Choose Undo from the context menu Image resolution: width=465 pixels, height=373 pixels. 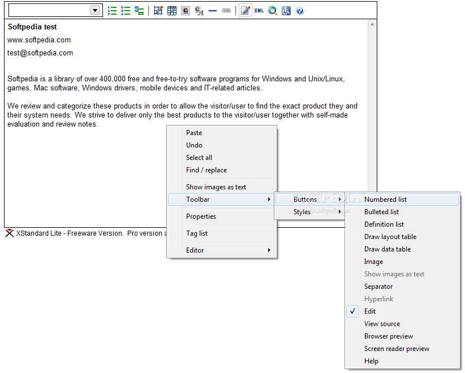click(222, 145)
